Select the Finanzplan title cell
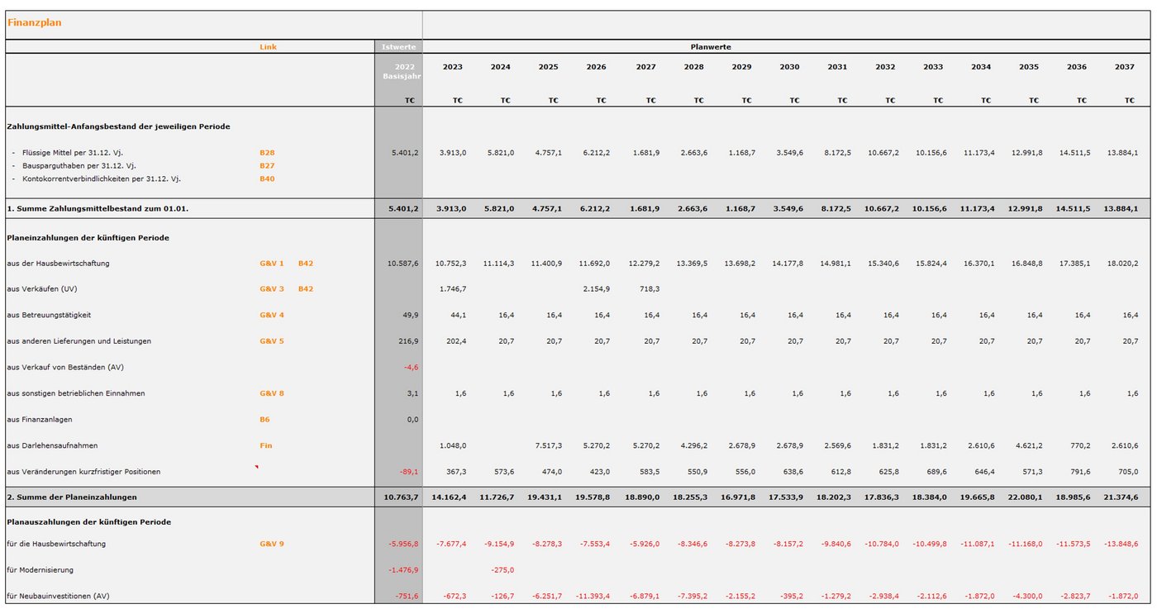The width and height of the screenshot is (1157, 609). tap(34, 23)
